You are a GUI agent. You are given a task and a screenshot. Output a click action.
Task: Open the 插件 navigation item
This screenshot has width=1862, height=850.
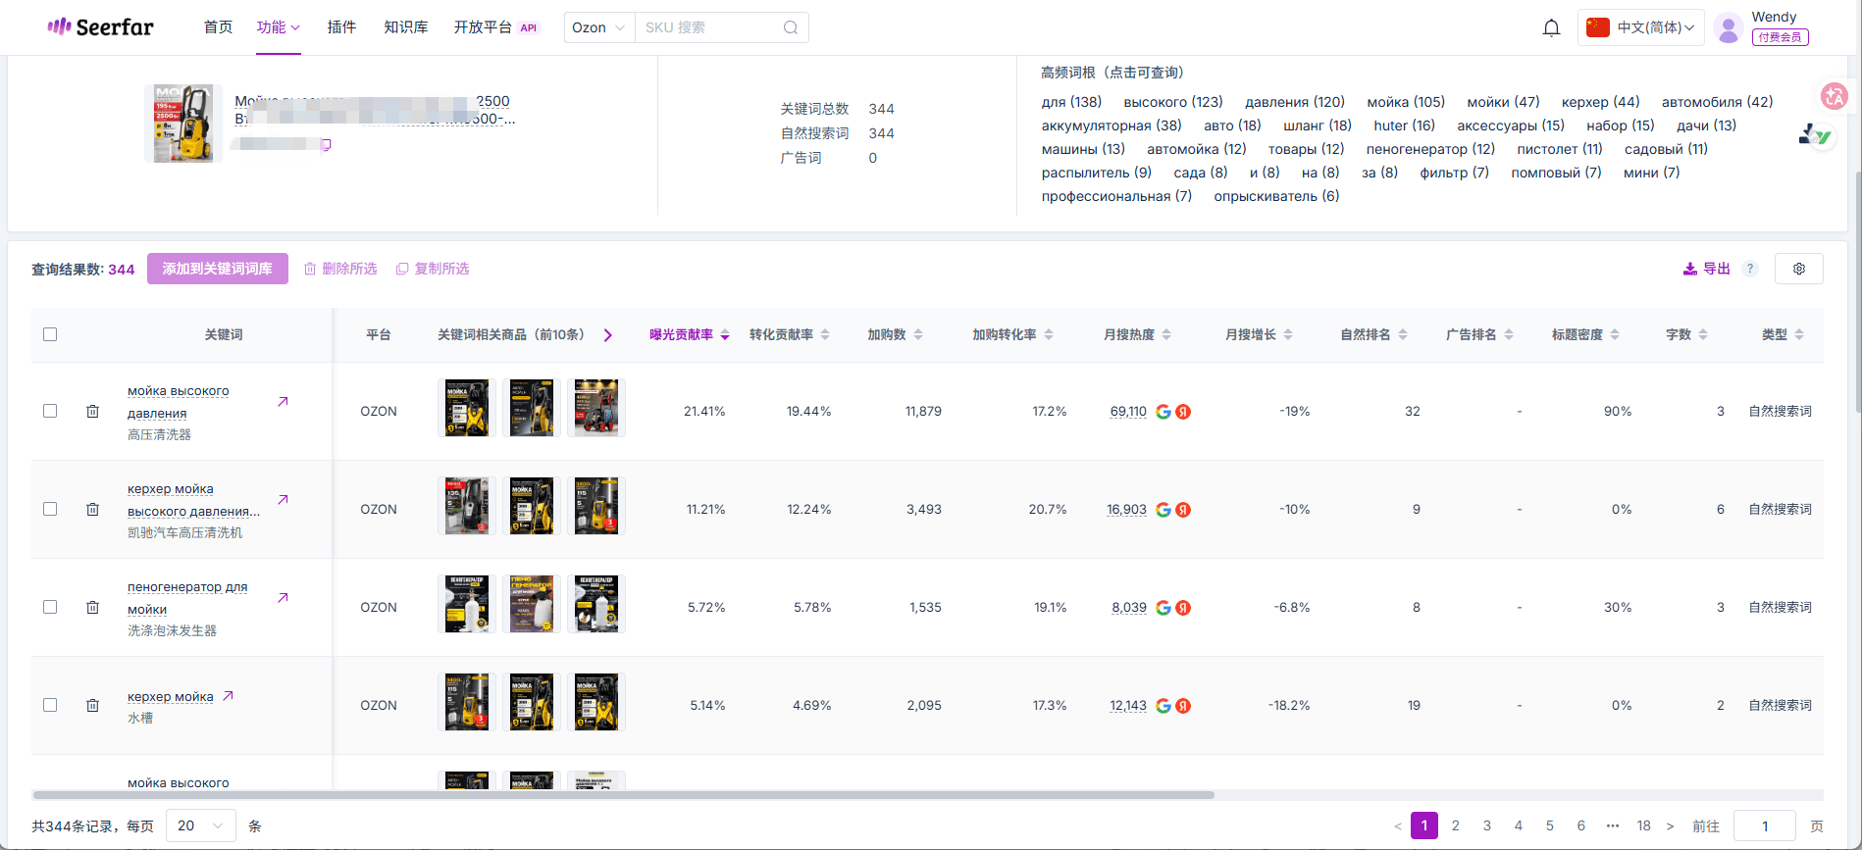coord(341,27)
